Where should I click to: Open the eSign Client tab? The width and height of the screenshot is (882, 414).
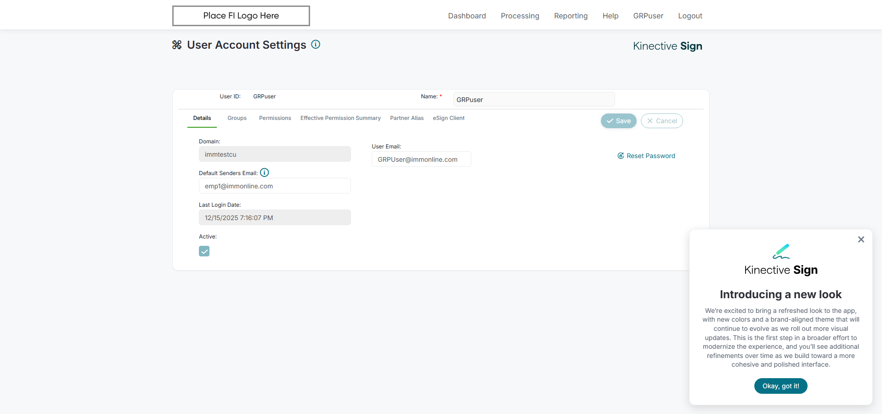449,118
